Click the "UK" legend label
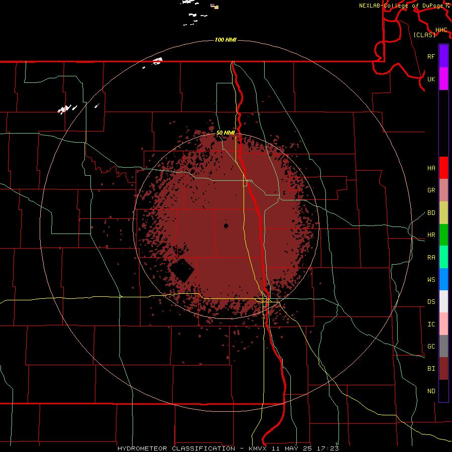Screen dimensions: 452x452 pos(431,79)
